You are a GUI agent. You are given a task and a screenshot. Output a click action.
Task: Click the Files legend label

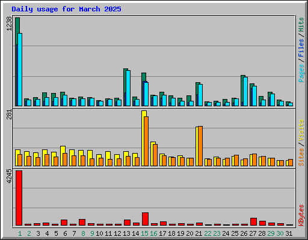pyautogui.click(x=301, y=48)
